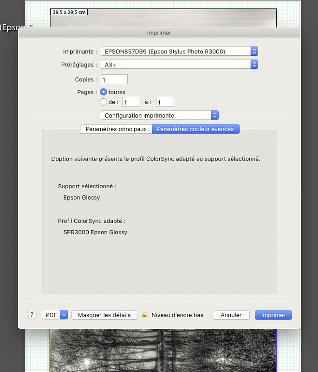Click the tree photo preview below the dialog
Image resolution: width=318 pixels, height=372 pixels.
click(x=162, y=351)
